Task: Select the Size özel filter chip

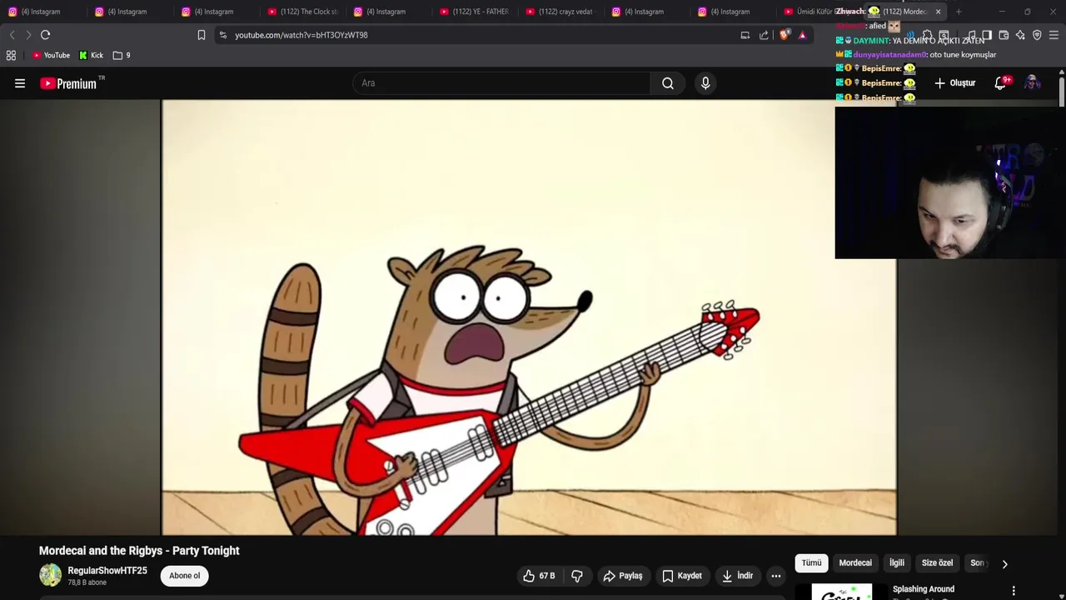Action: tap(937, 563)
